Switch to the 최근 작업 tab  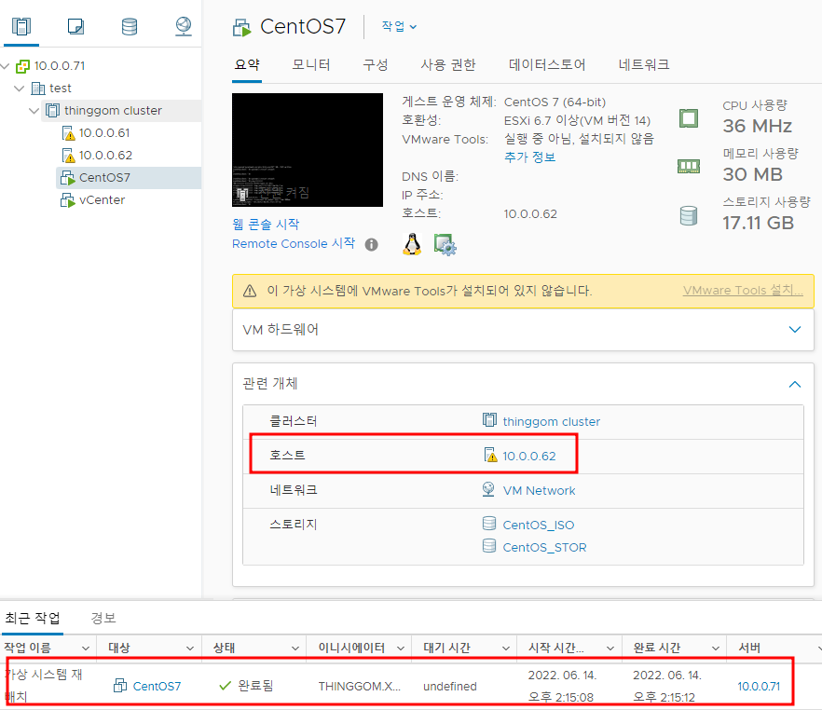[33, 619]
